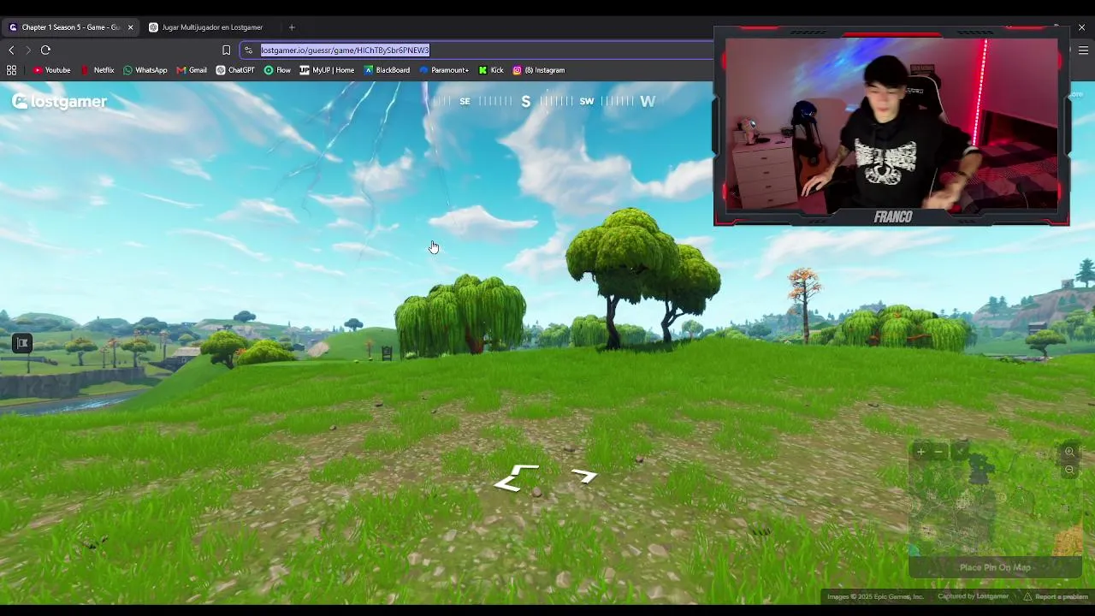This screenshot has height=616, width=1095.
Task: Open the WhatsApp bookmark
Action: pyautogui.click(x=145, y=70)
